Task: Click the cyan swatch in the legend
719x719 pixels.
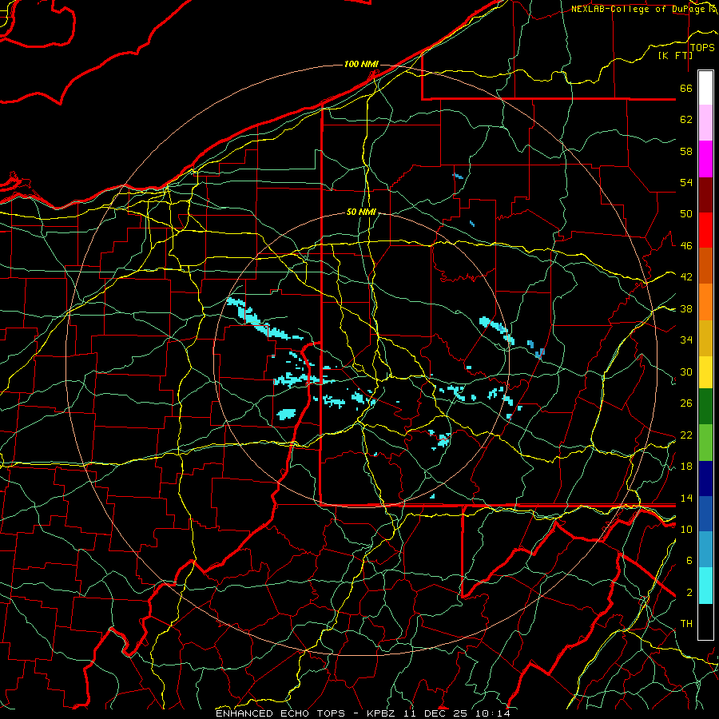Action: 705,586
